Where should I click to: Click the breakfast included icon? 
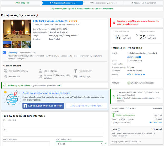[129, 83]
